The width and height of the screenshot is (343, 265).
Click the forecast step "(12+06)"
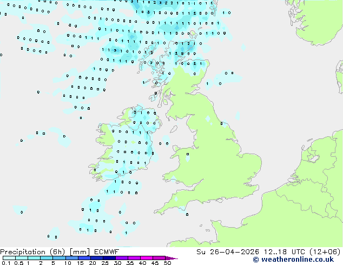pyautogui.click(x=325, y=252)
